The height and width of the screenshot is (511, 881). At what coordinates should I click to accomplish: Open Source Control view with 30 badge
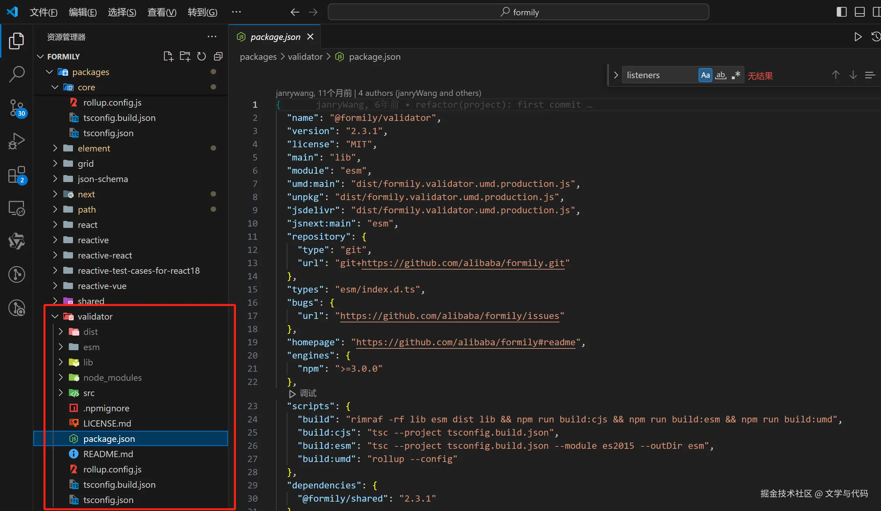16,108
